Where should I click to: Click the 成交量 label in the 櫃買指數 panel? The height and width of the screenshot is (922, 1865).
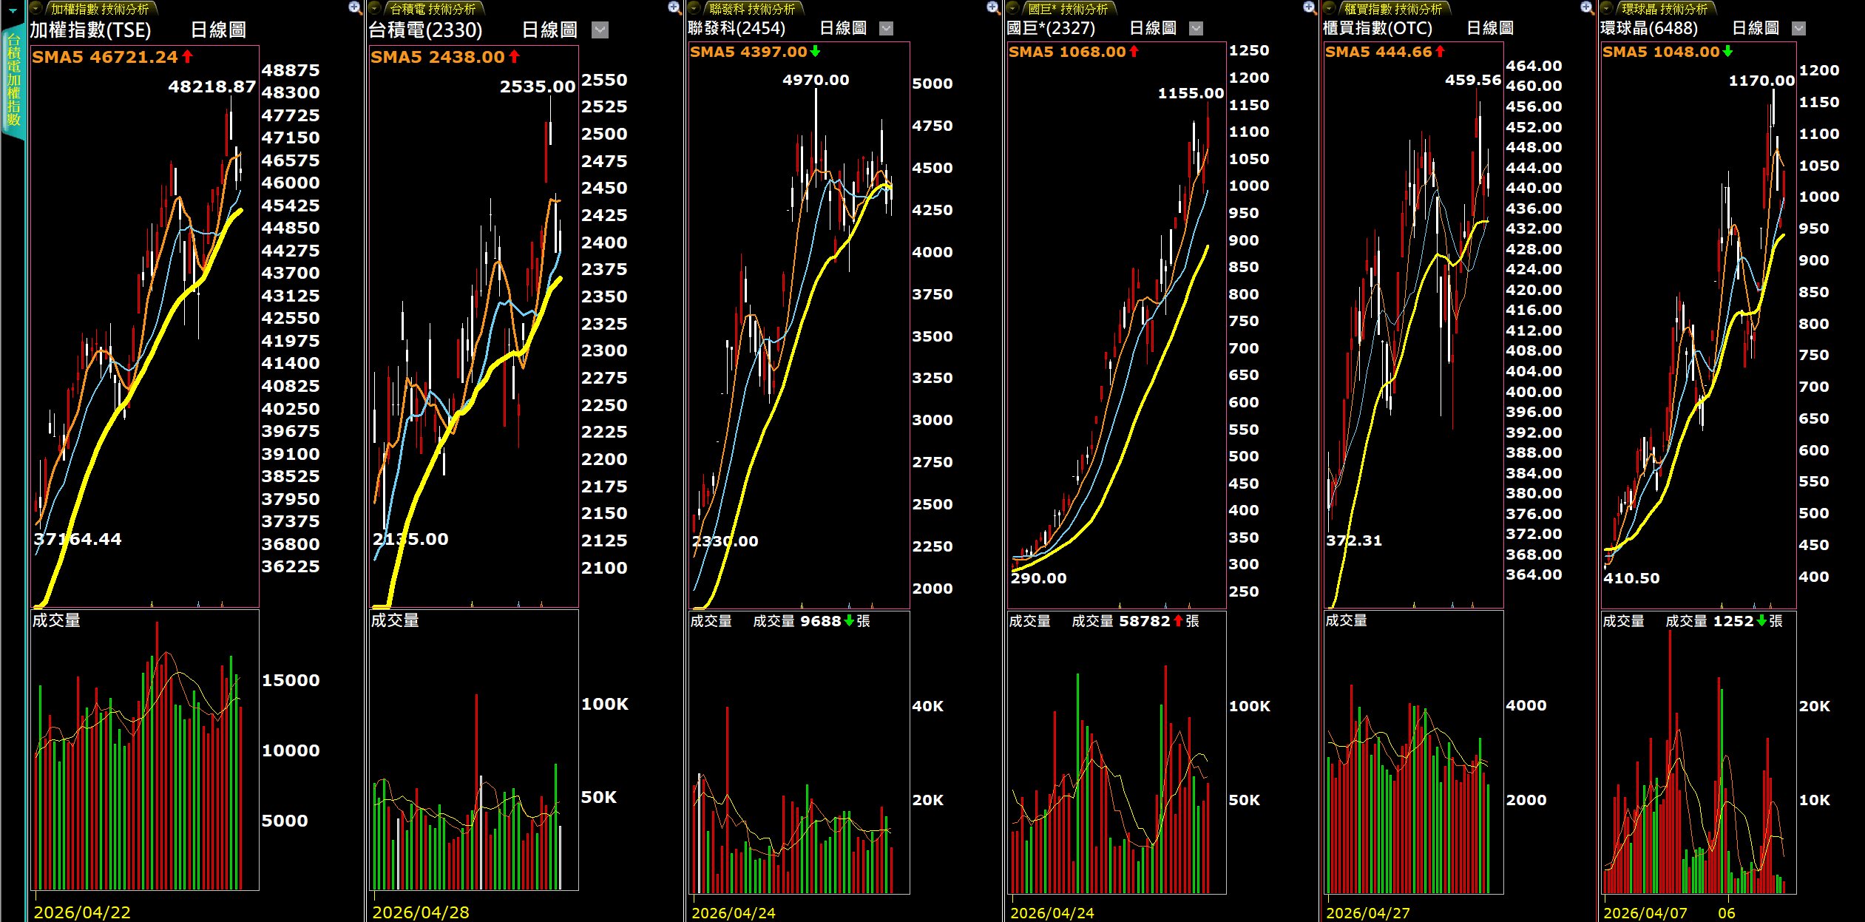click(x=1346, y=620)
